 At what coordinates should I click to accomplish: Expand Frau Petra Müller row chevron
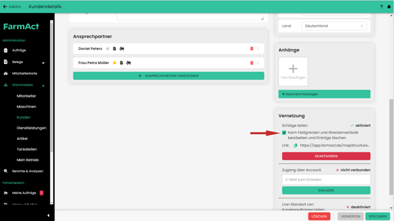click(258, 63)
